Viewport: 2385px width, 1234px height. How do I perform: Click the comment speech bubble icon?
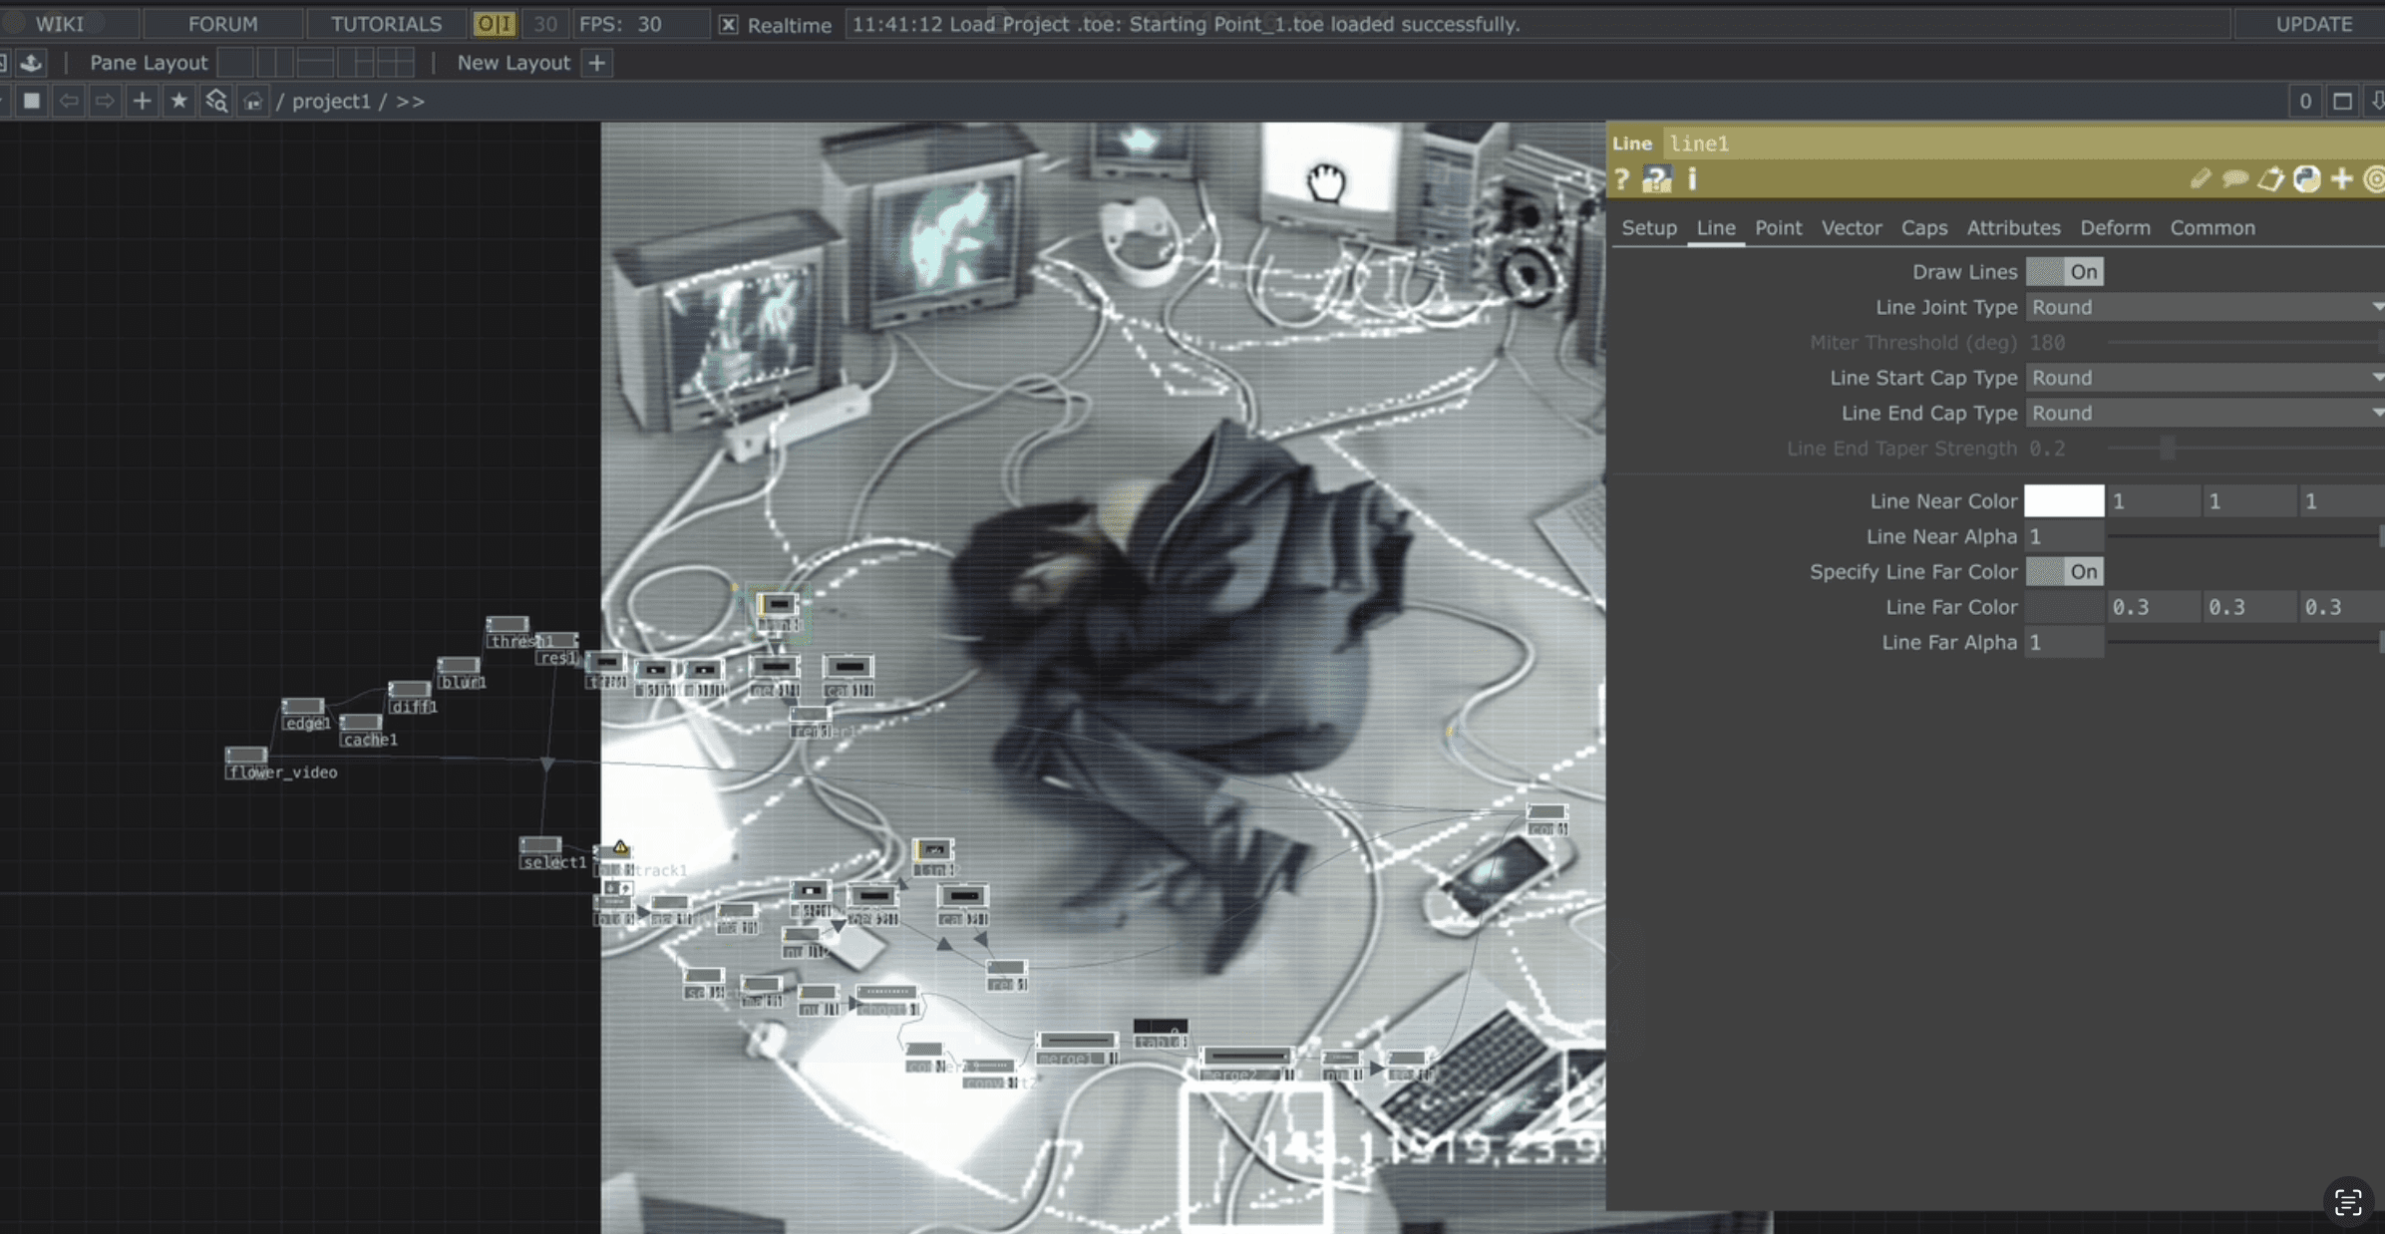click(2234, 179)
